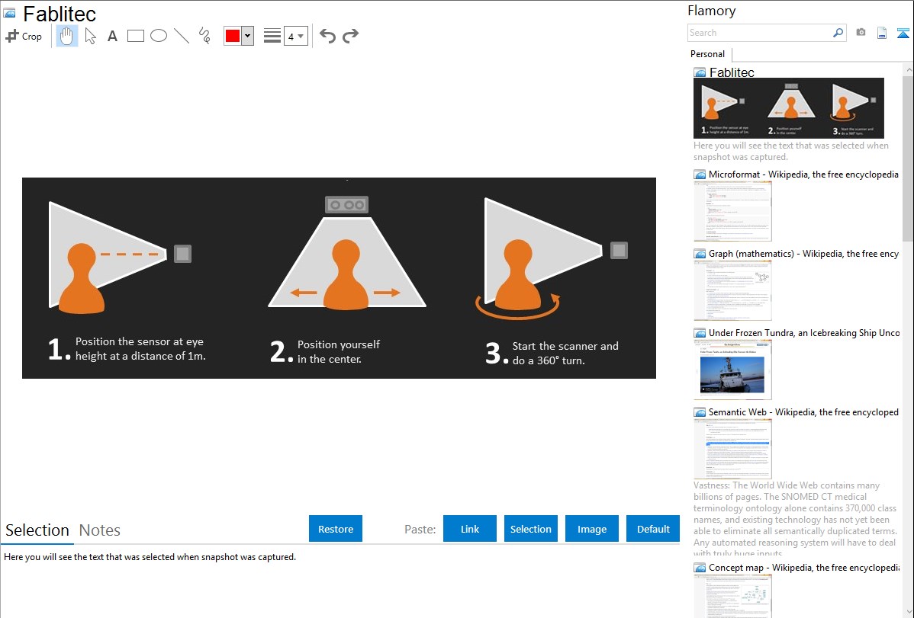Expand the line thickness dropdown
This screenshot has width=914, height=618.
point(295,36)
